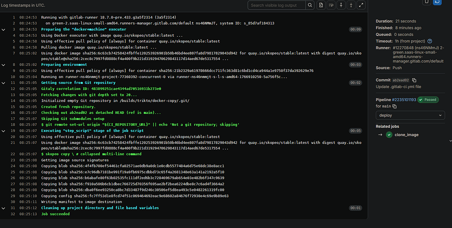Collapse the Cleaning up project directory chevron
Viewport: 452px width, 228px height.
pos(4,208)
